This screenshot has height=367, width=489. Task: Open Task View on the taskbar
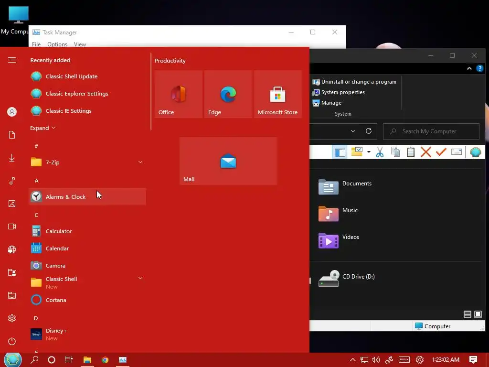point(69,360)
